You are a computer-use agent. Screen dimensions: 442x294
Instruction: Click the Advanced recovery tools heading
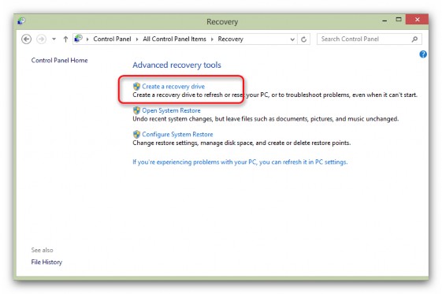click(176, 65)
